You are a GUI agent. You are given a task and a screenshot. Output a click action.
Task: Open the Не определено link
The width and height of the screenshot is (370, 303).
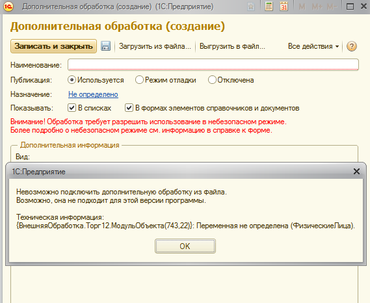tap(93, 94)
